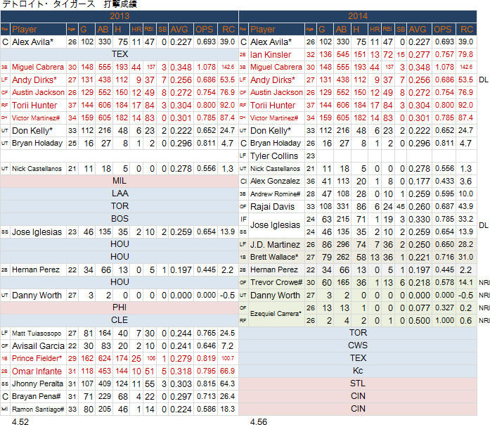Click Trevor Crowe# name cell
This screenshot has width=490, height=425.
(x=276, y=282)
